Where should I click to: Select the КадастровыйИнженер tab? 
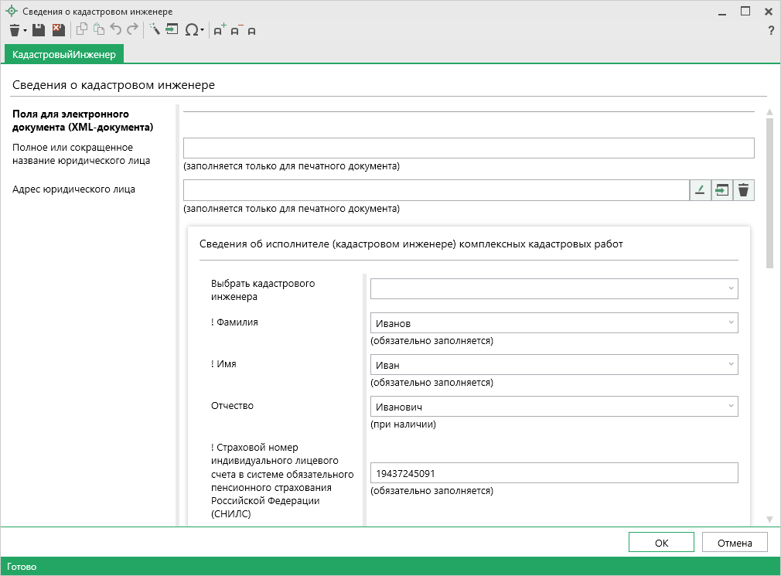pos(64,54)
